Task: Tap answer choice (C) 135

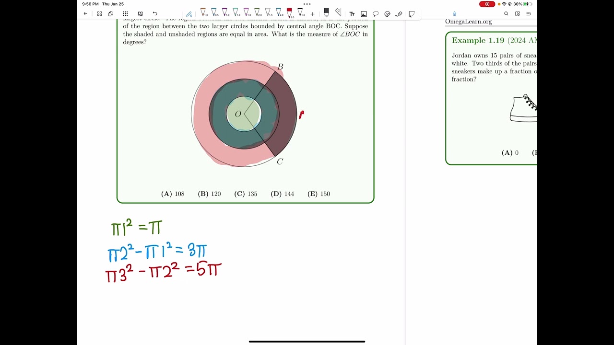Action: (246, 194)
